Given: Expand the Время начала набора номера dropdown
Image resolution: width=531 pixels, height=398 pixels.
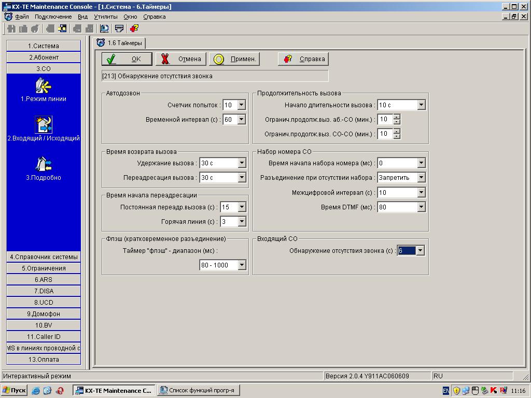Looking at the screenshot, I should [421, 163].
